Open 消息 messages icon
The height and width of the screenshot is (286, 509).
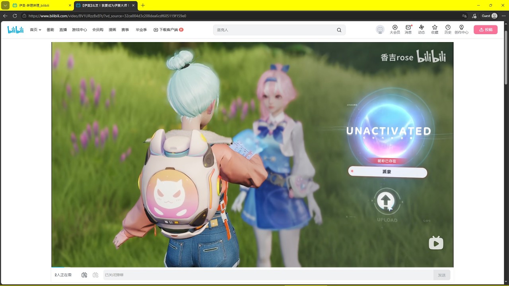click(x=408, y=29)
